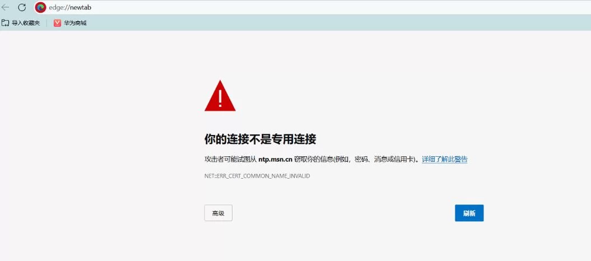Open the 导入收藏夹 bookmark folder
Image resolution: width=591 pixels, height=261 pixels.
[x=21, y=23]
